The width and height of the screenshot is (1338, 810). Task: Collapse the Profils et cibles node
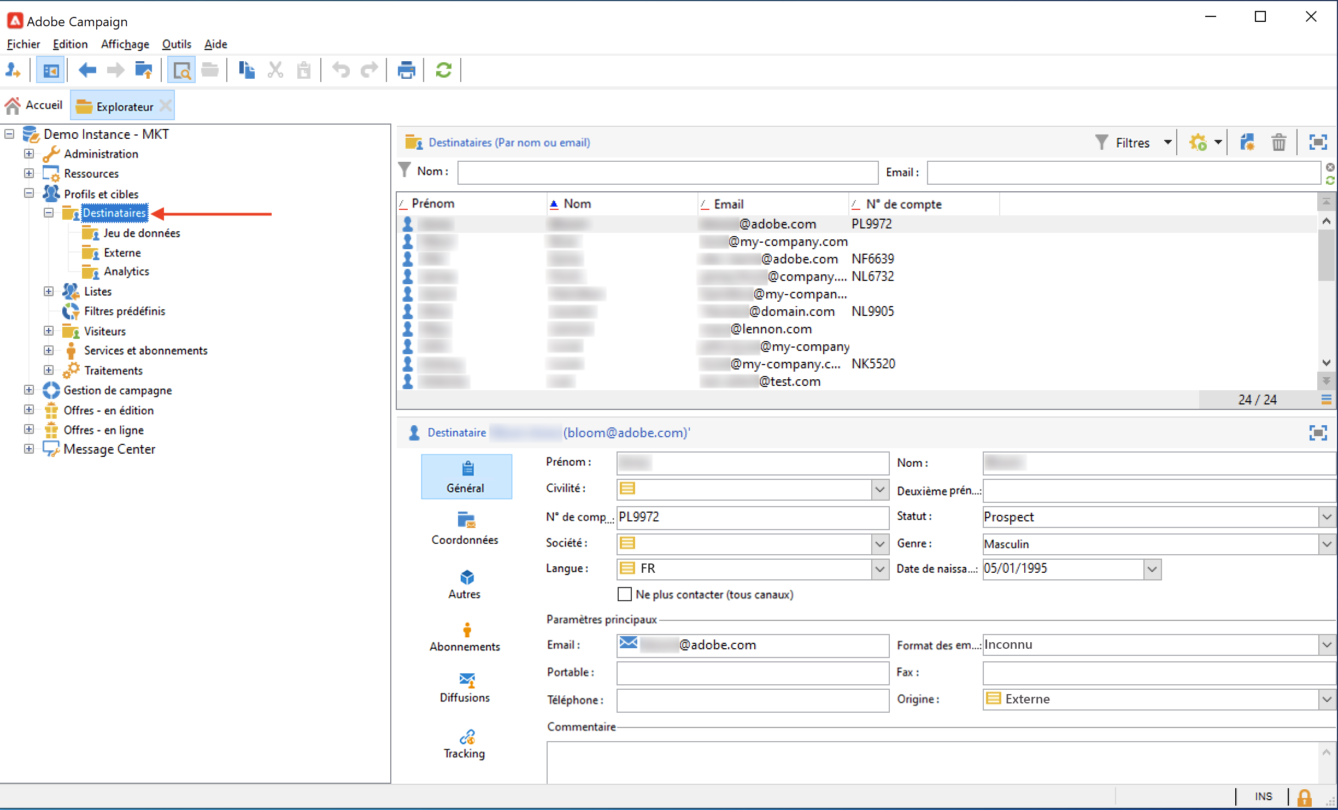point(29,193)
